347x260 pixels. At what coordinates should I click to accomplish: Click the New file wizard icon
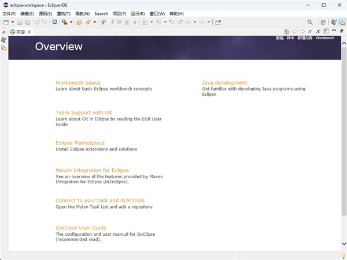6,22
